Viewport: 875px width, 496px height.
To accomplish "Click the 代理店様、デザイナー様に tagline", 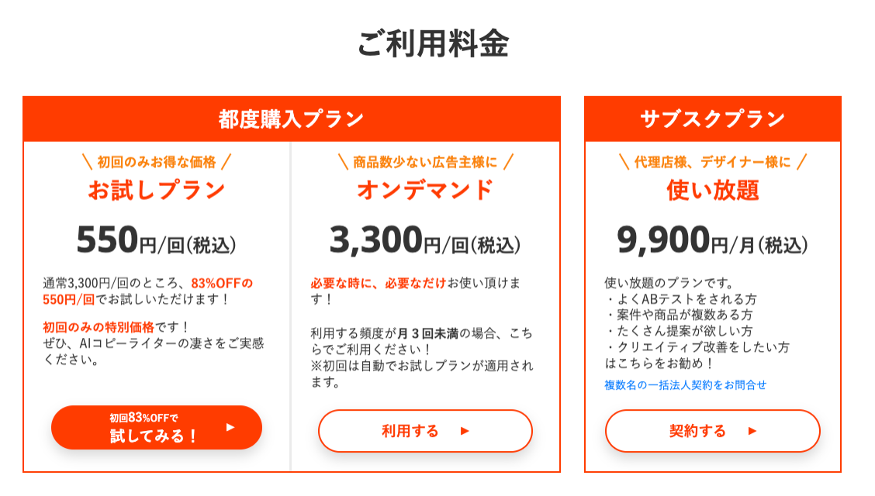I will (712, 162).
